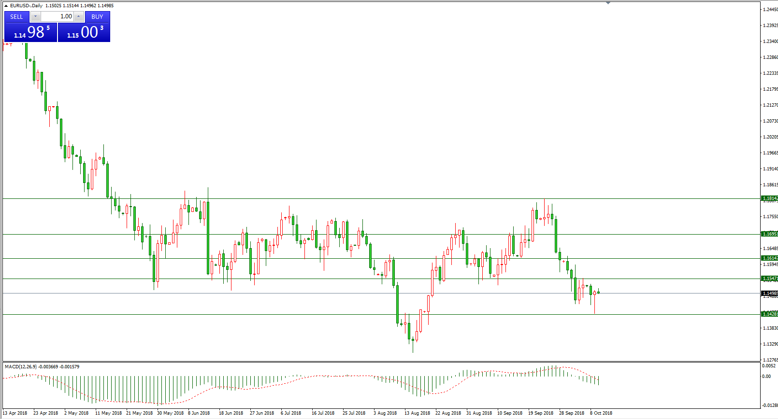Collapse the one-click trading panel triangle
Viewport: 778px width, 419px height.
pyautogui.click(x=6, y=6)
